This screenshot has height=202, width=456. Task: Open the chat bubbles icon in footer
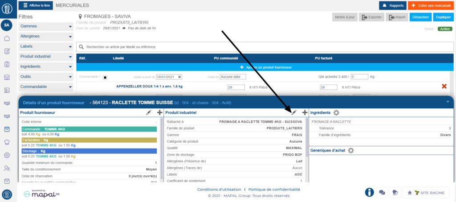[x=382, y=192]
